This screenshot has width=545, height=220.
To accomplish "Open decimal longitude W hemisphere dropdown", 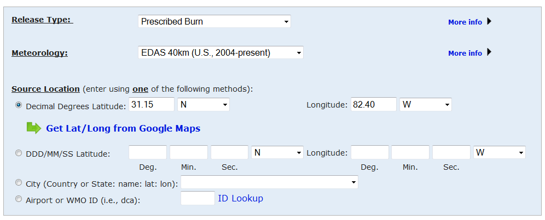I will click(426, 104).
